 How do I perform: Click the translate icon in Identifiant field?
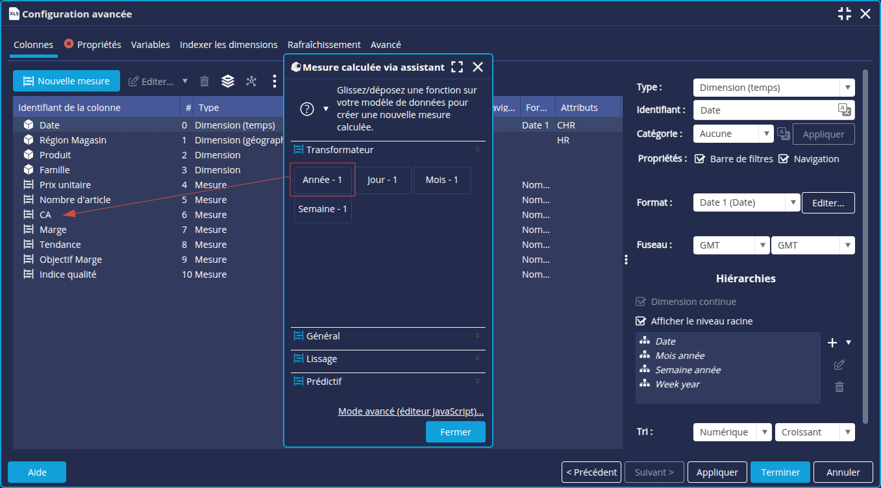tap(844, 110)
